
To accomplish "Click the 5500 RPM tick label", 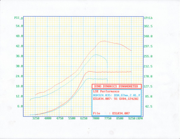I will tap(72, 118).
